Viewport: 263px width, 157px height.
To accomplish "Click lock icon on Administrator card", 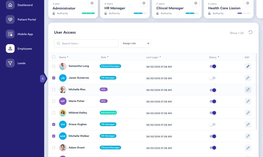I will click(54, 13).
